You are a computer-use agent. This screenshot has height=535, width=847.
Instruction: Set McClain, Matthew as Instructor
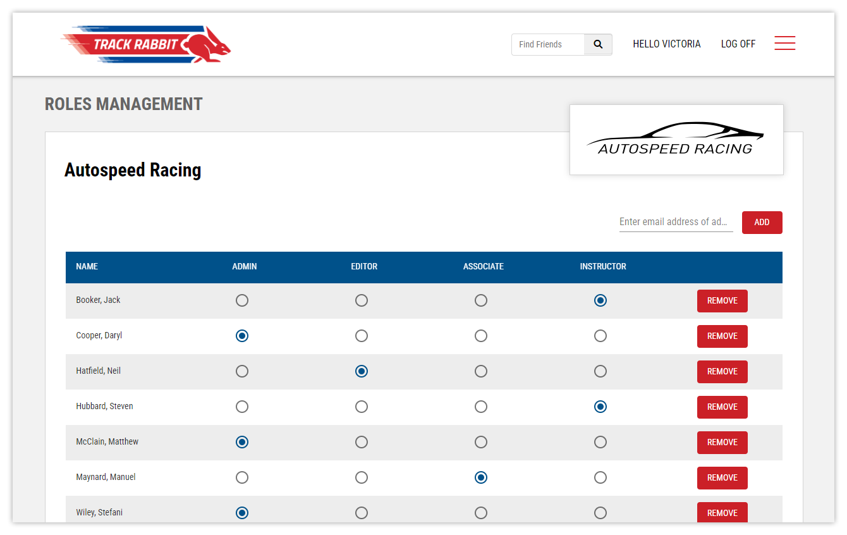pos(600,442)
